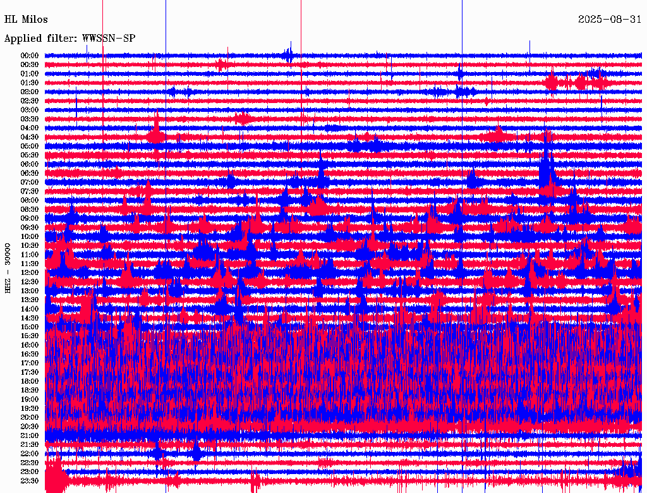The width and height of the screenshot is (647, 493).
Task: Select the 19:00 time row label
Action: click(x=30, y=399)
